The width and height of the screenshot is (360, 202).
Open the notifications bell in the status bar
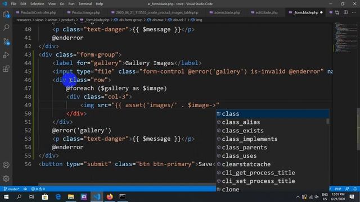355,189
